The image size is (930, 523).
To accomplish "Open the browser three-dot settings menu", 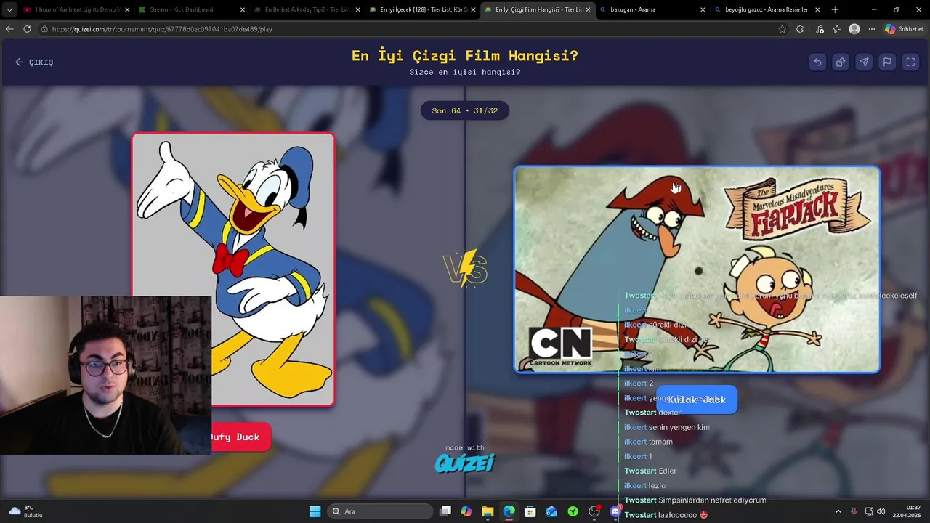I will click(871, 29).
